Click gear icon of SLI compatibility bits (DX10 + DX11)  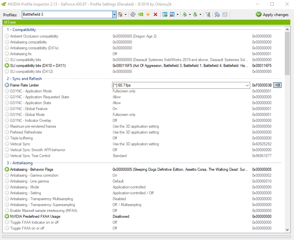pos(7,66)
